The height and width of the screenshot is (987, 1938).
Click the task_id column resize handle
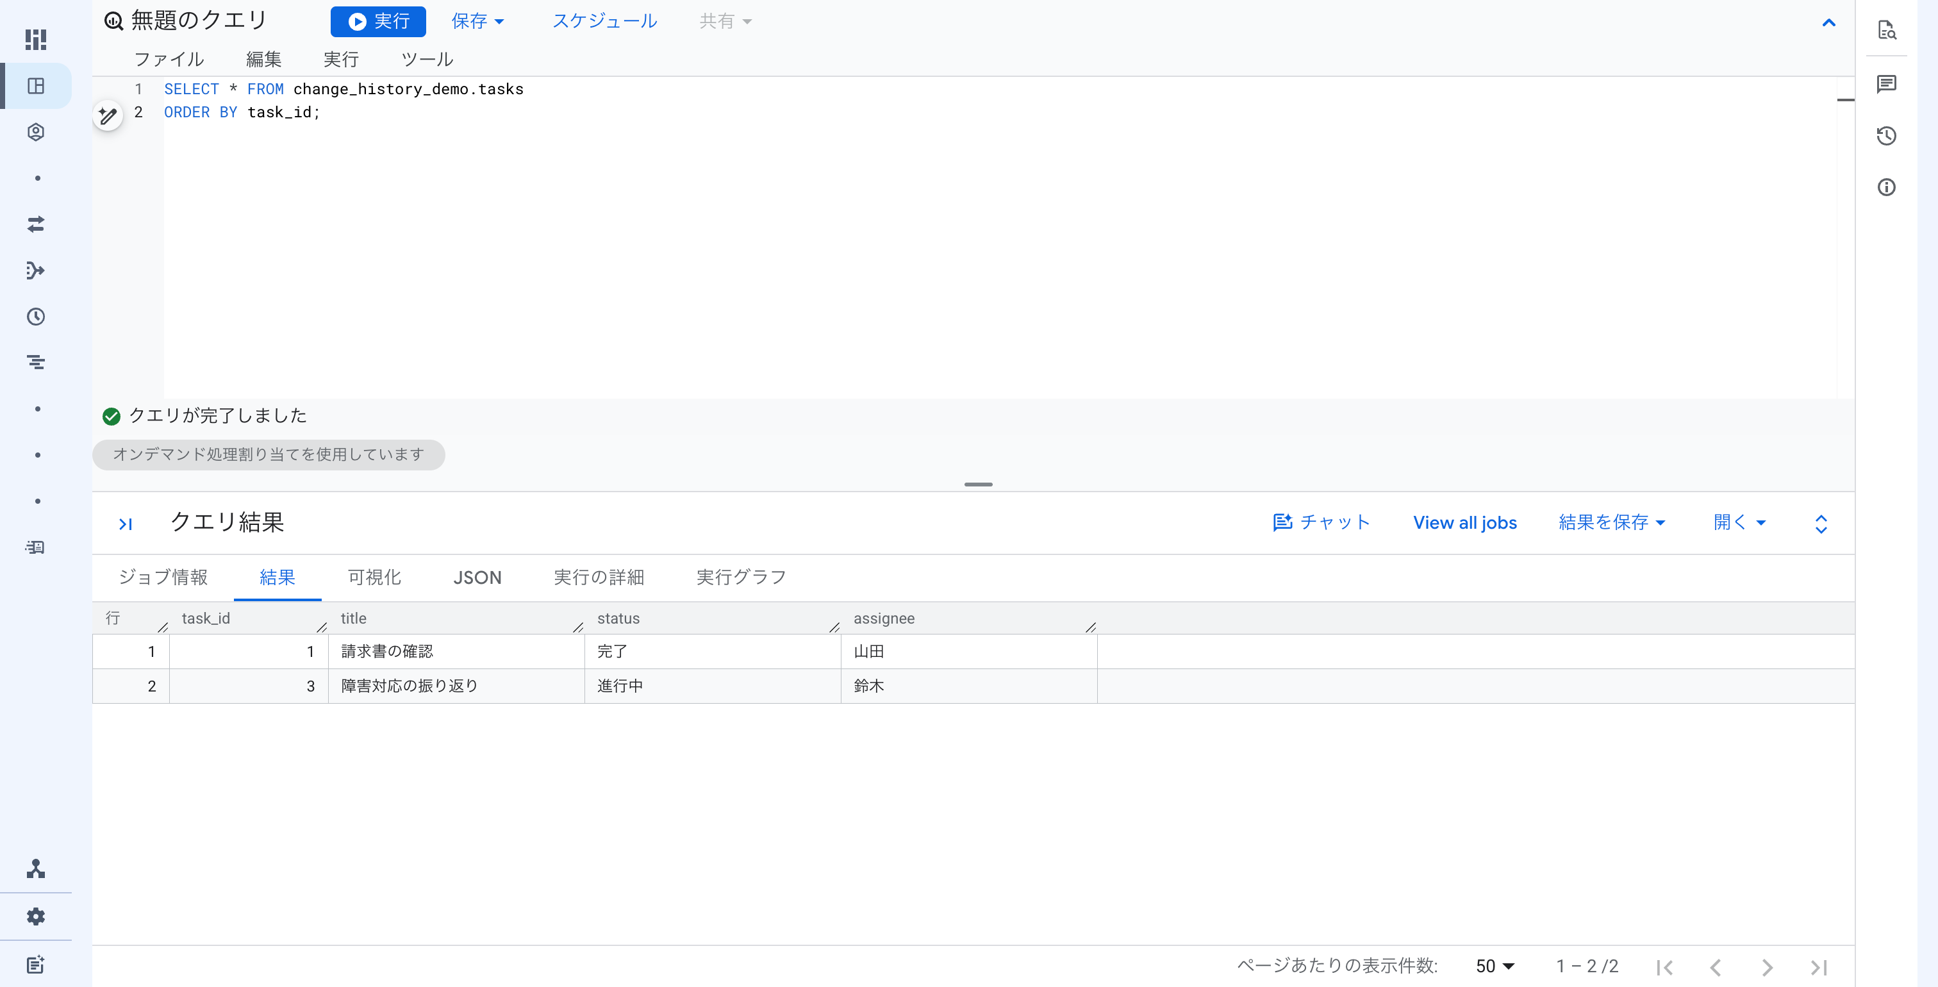tap(322, 627)
